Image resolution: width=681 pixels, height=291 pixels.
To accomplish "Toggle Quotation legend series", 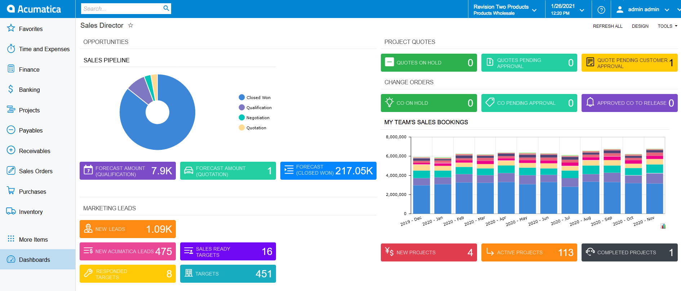I will [x=253, y=127].
